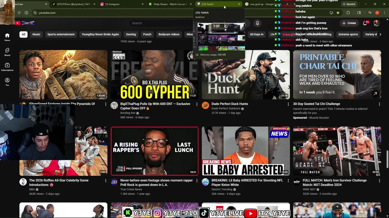The height and width of the screenshot is (218, 389).
Task: Select the Gaming filter chip
Action: coord(131,34)
